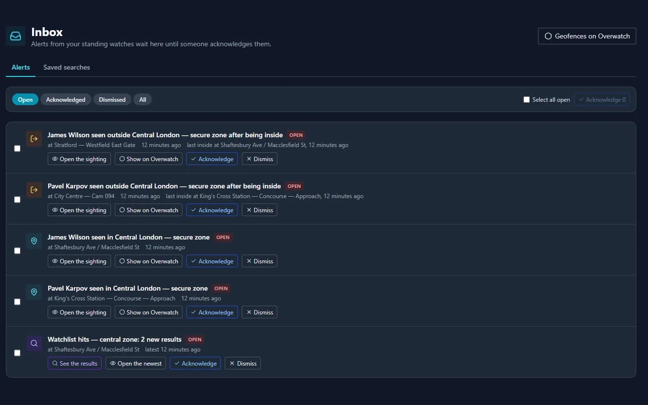Open the sighting for James Wilson outside alert
The width and height of the screenshot is (648, 405).
79,159
